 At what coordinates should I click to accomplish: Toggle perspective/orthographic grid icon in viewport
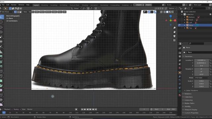(x=175, y=40)
